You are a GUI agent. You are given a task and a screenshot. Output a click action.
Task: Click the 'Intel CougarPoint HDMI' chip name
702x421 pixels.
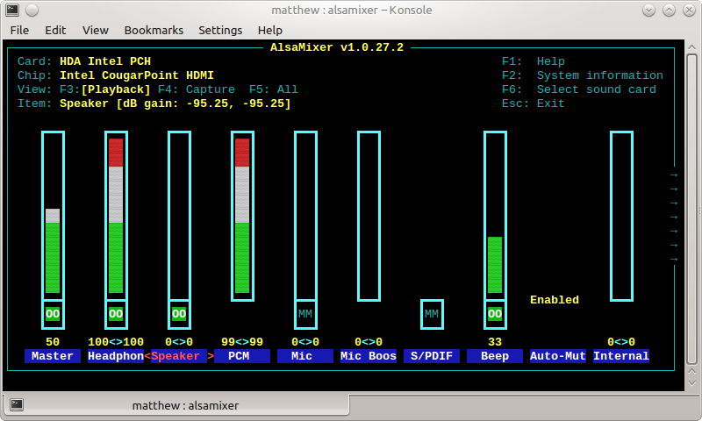137,75
